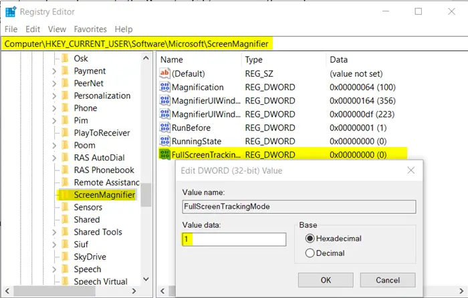Viewport: 468px width, 298px height.
Task: Click the 0x000000df (223) data value
Action: coord(362,114)
